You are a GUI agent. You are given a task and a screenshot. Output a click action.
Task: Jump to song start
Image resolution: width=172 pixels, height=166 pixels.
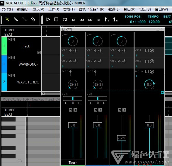click(x=73, y=20)
